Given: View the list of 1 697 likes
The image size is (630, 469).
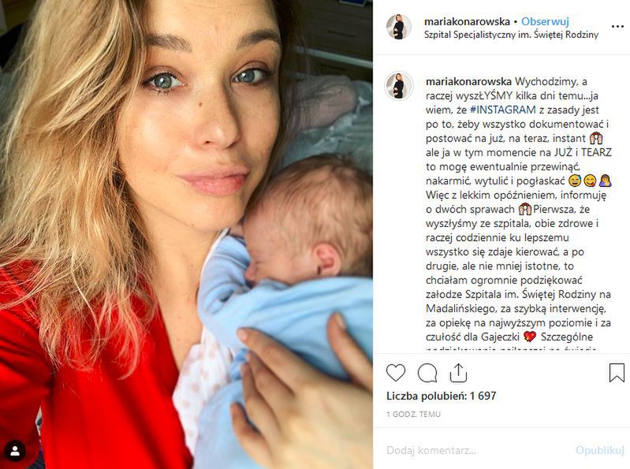Looking at the screenshot, I should pos(442,396).
